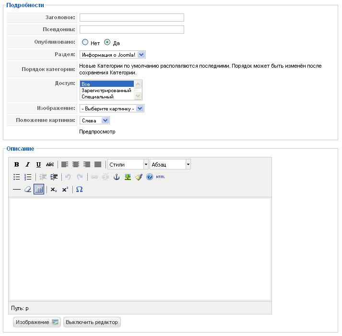
Task: Remove formatting with eraser icon
Action: click(28, 189)
